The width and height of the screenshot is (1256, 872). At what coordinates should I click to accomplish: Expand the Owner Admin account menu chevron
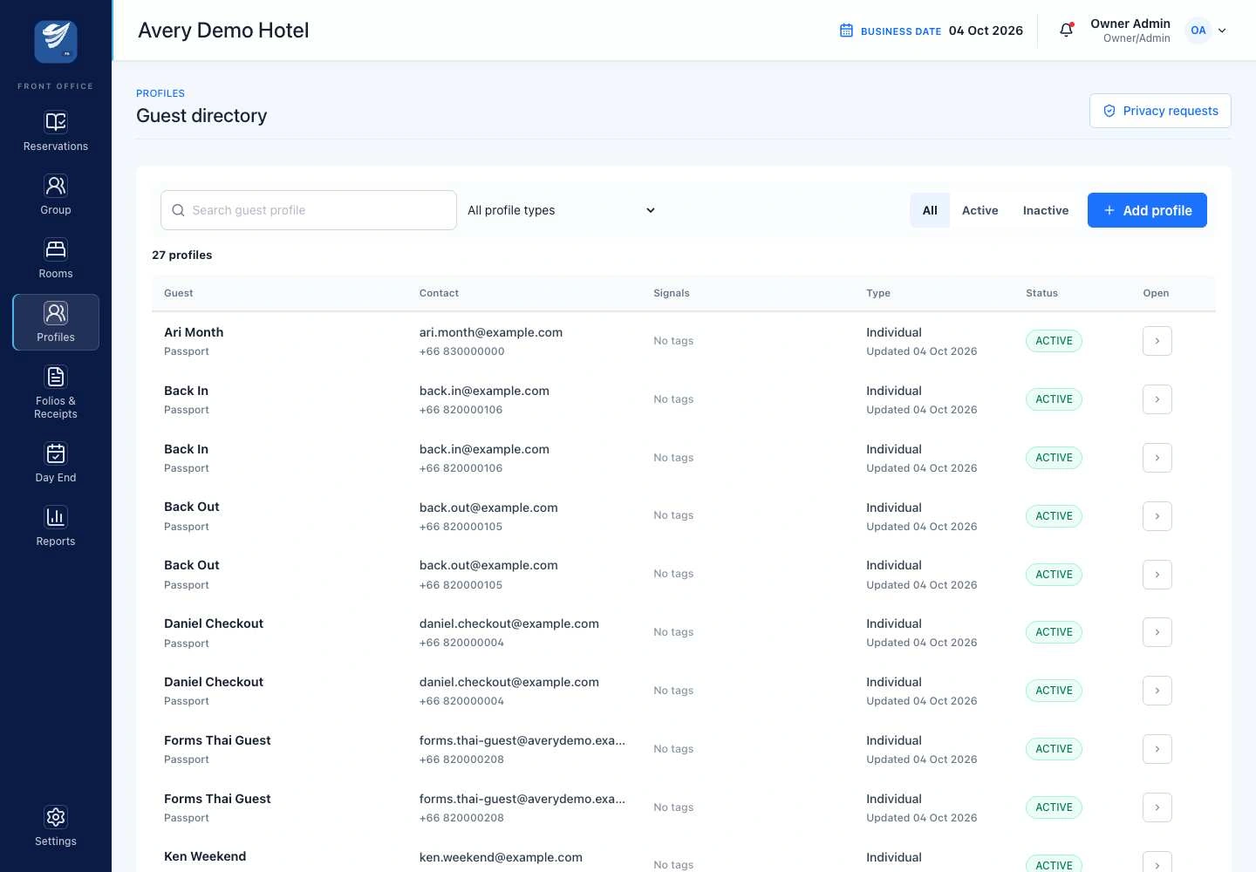click(1222, 31)
